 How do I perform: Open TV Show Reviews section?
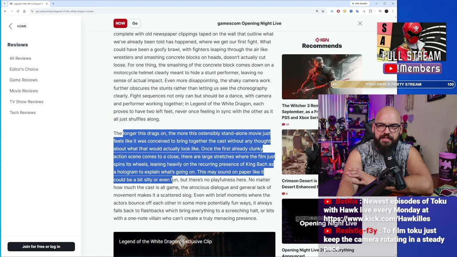click(26, 102)
